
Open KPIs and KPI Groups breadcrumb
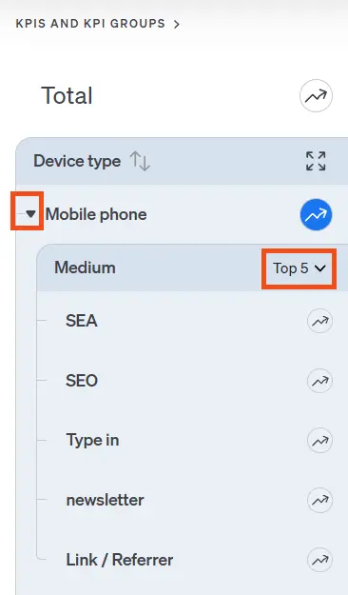[90, 24]
